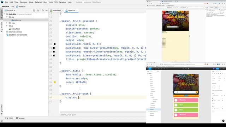The width and height of the screenshot is (226, 127).
Task: Collapse the fruitsList root folder
Action: [x=4, y=14]
